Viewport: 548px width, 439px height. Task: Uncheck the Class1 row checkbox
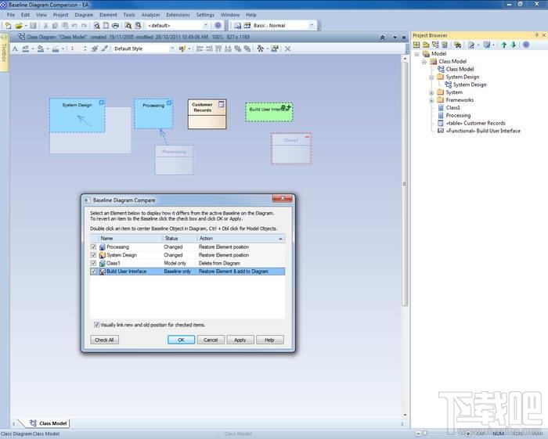click(93, 263)
